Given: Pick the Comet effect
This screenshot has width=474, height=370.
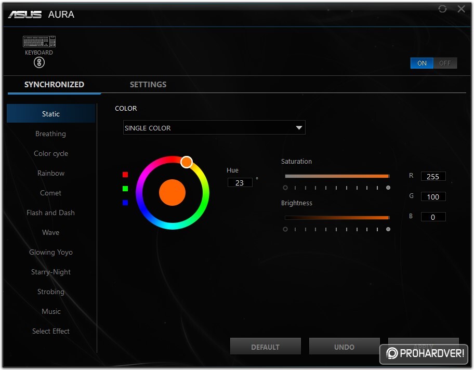Looking at the screenshot, I should pos(51,193).
